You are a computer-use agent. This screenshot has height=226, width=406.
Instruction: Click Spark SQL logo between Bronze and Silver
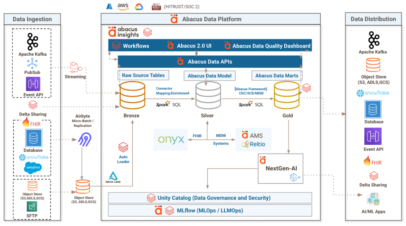[x=169, y=104]
